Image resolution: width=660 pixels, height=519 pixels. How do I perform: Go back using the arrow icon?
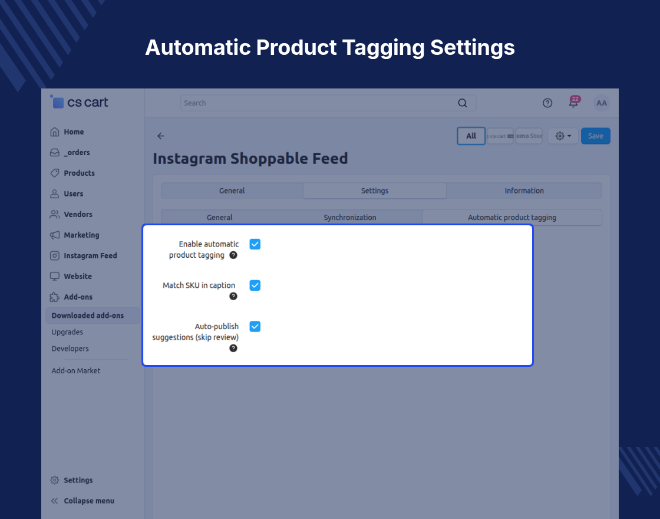(x=161, y=136)
